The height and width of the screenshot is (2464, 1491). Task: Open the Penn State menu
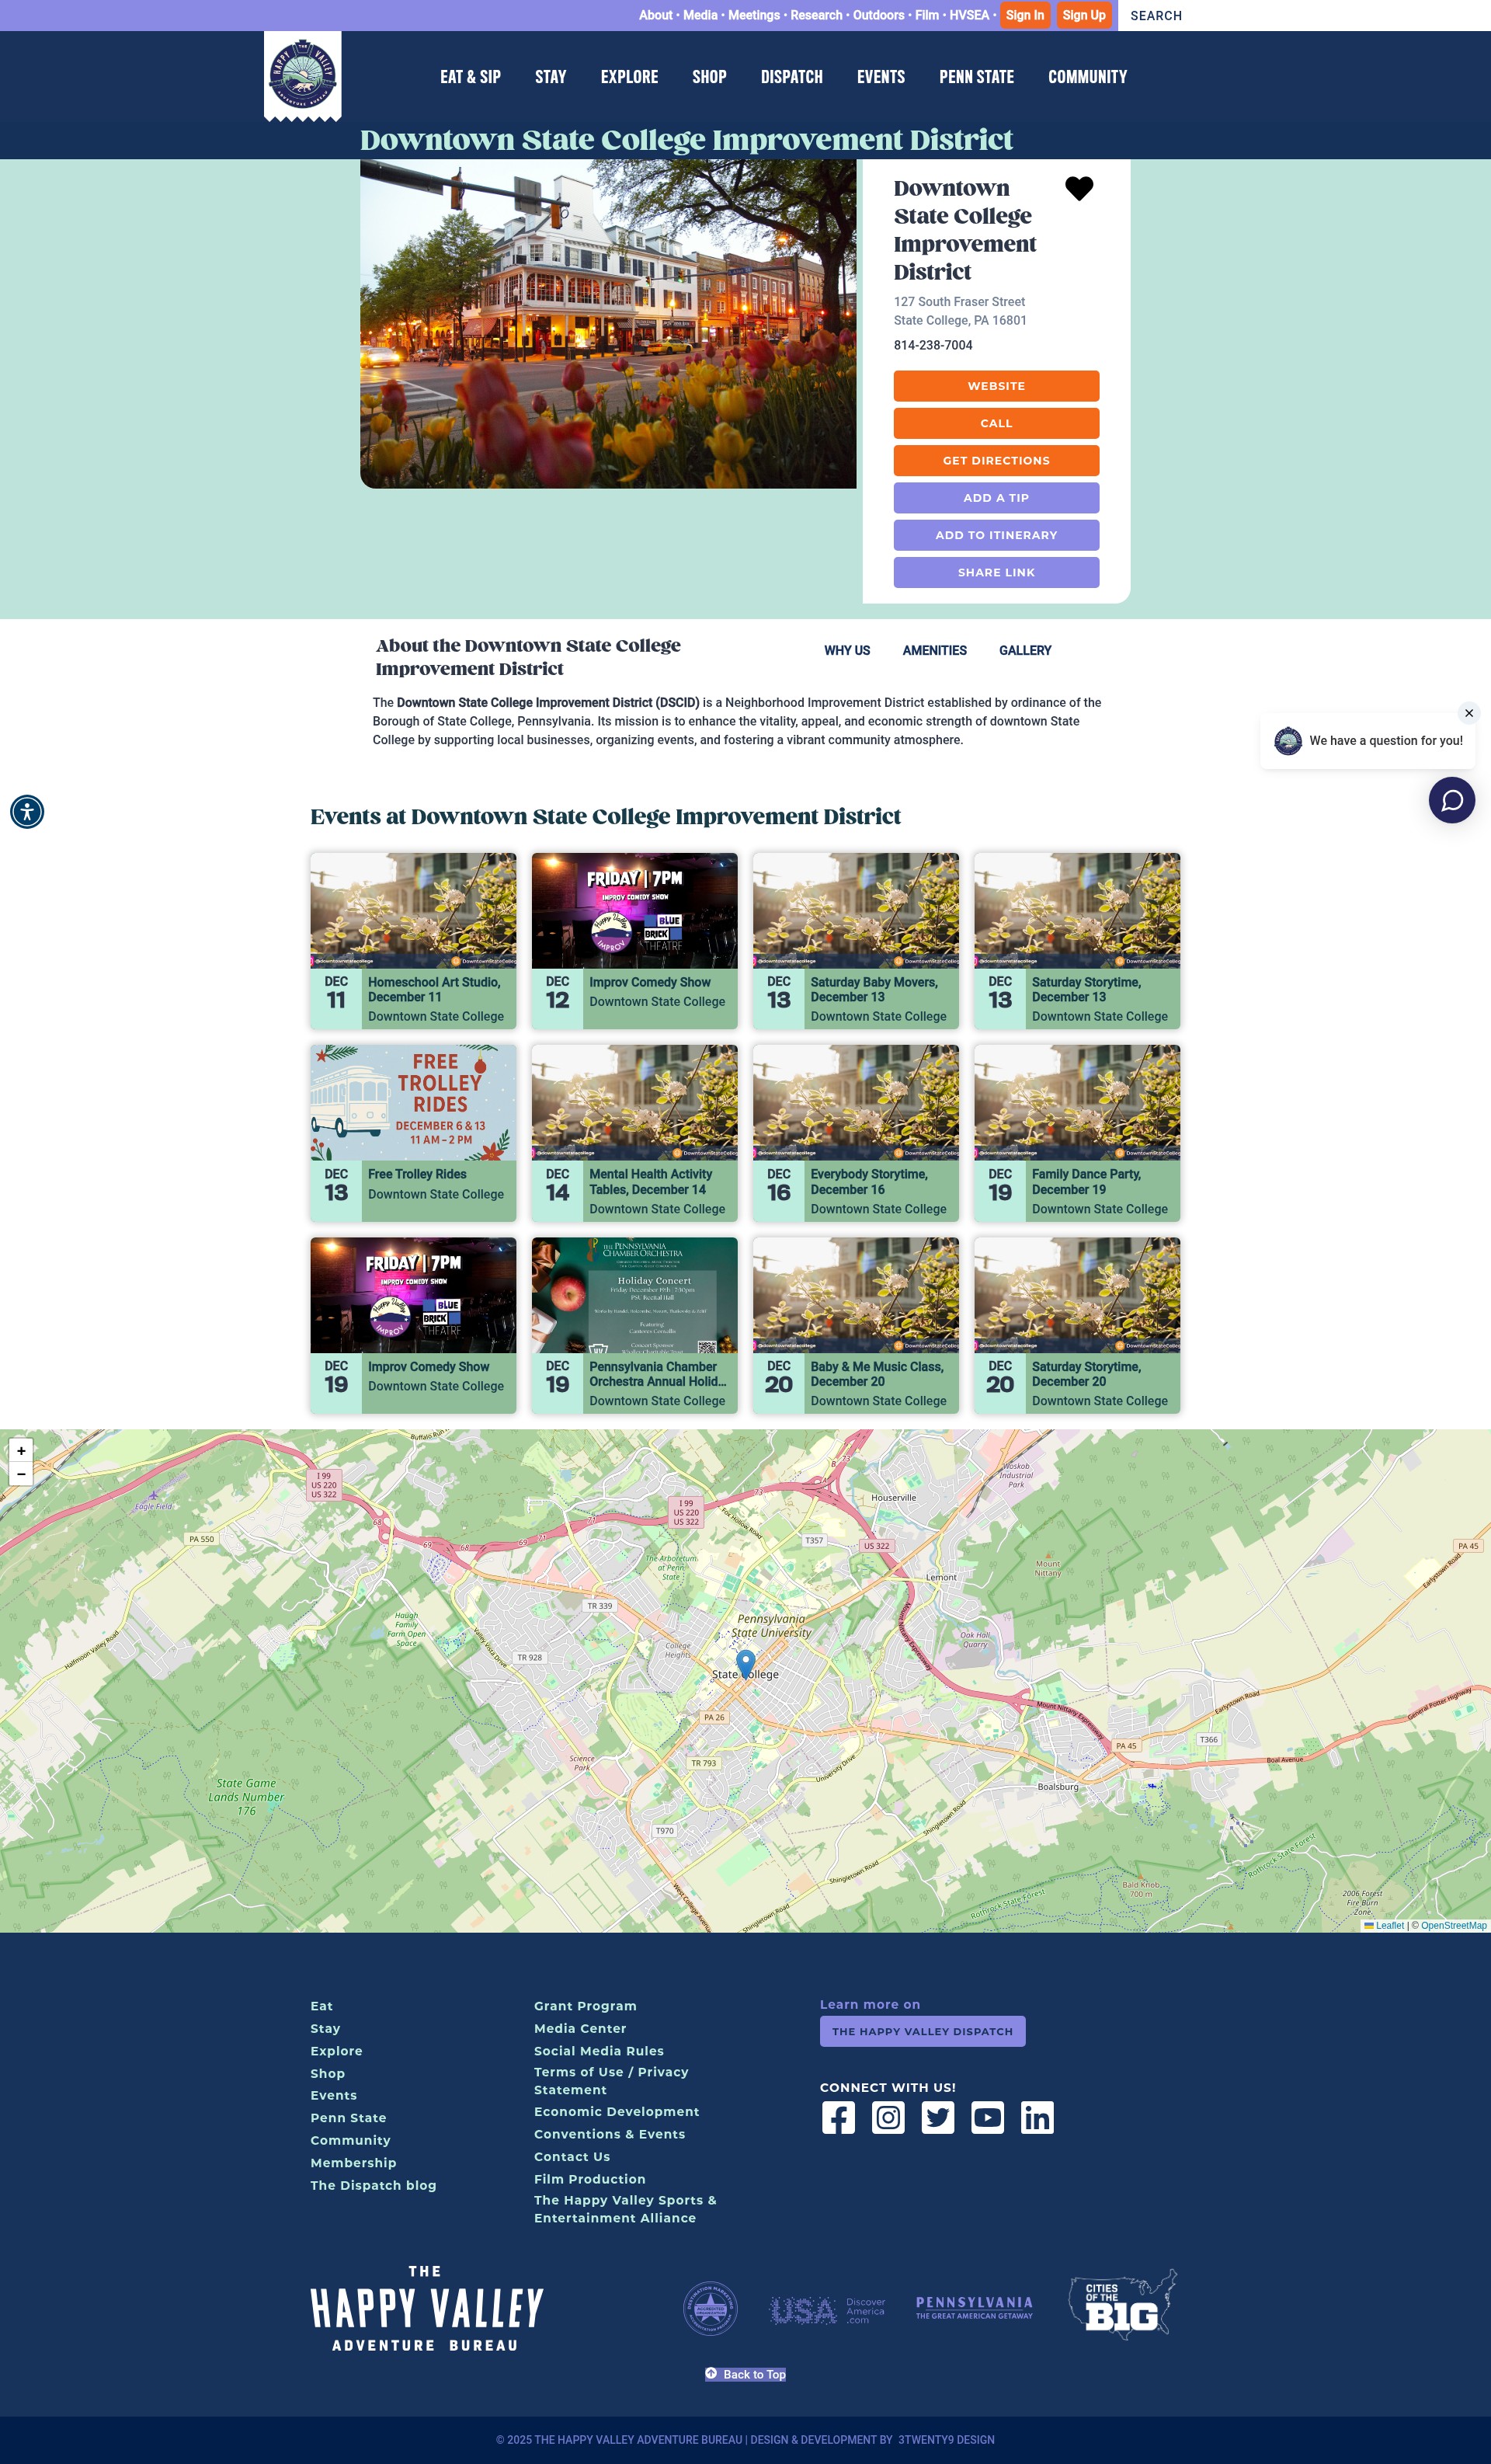pyautogui.click(x=976, y=77)
